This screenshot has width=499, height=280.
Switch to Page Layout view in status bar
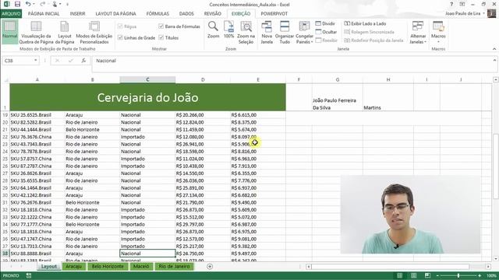[413, 275]
